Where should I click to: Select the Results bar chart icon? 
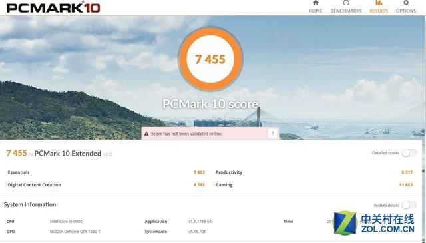379,3
